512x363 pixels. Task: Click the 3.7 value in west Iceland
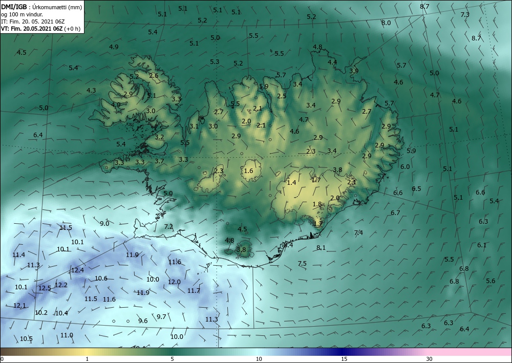point(159,161)
